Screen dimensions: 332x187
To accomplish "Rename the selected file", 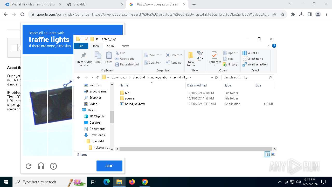I will pos(174,63).
